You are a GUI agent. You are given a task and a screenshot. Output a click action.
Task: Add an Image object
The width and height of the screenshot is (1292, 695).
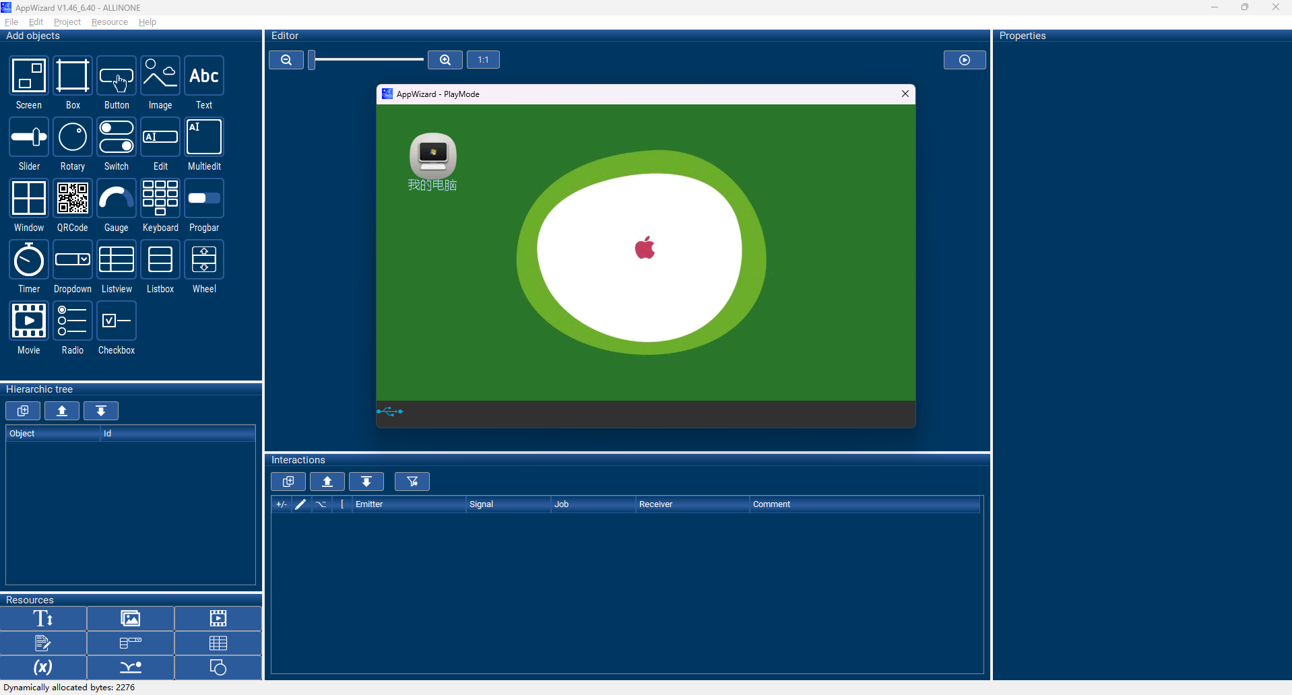(160, 75)
